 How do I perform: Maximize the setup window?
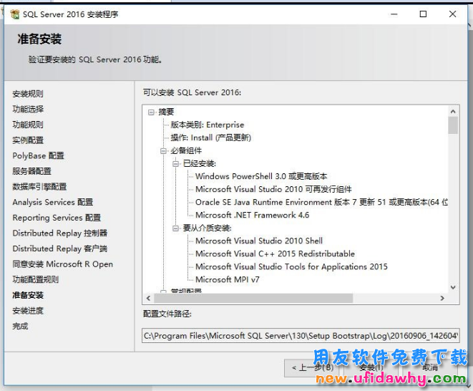(423, 14)
